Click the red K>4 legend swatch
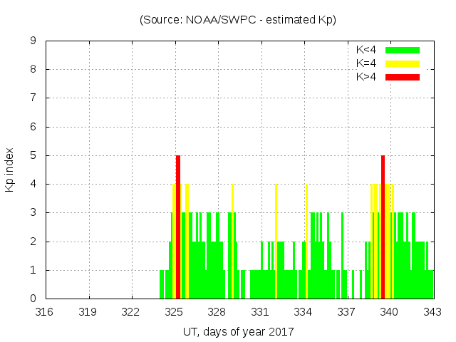 (x=403, y=76)
